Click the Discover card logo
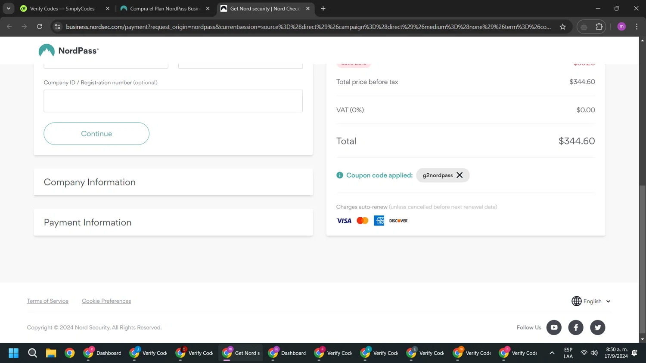Image resolution: width=646 pixels, height=363 pixels. (398, 221)
